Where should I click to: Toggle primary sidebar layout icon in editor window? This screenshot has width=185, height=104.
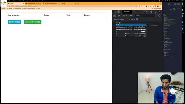(x=169, y=4)
